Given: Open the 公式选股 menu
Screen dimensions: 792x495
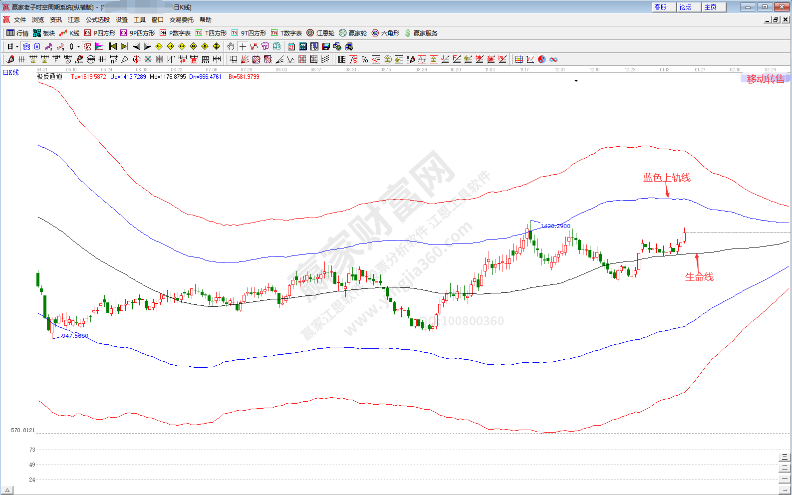Looking at the screenshot, I should click(97, 20).
